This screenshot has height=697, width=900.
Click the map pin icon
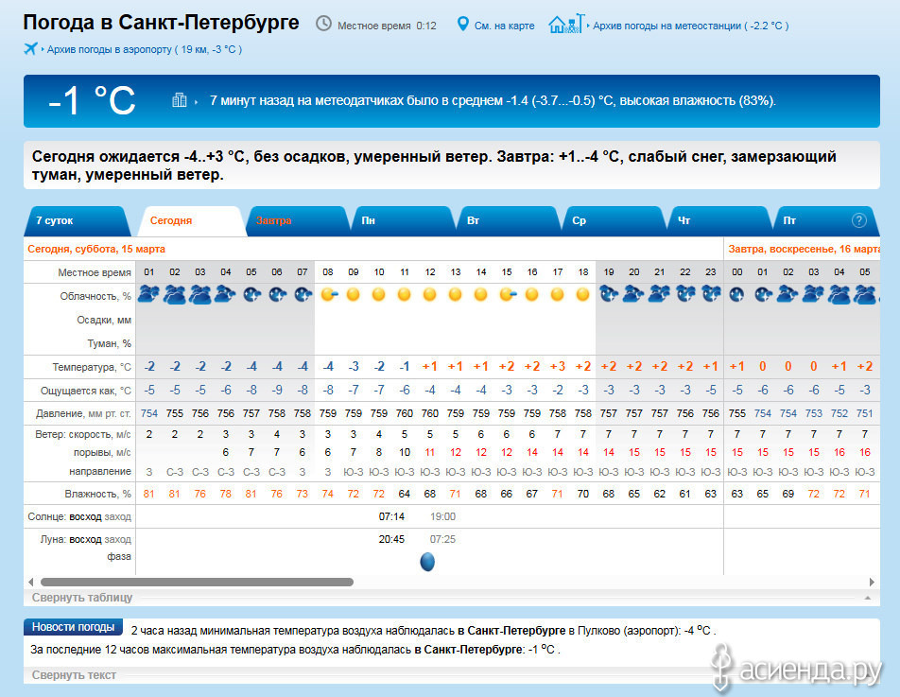(462, 24)
